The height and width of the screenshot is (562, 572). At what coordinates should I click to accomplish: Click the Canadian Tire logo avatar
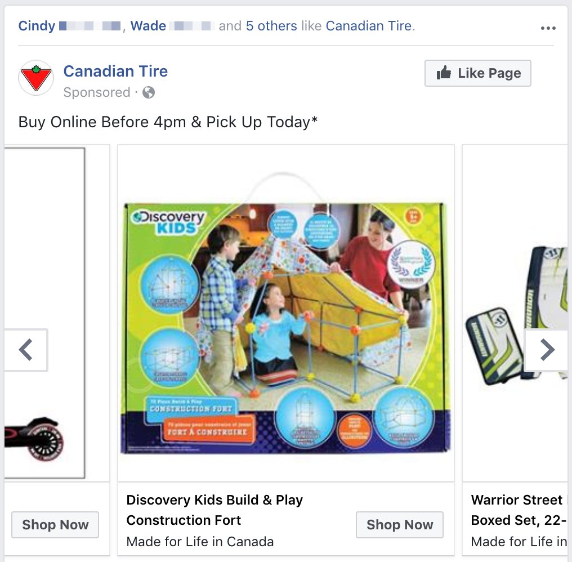(x=35, y=78)
